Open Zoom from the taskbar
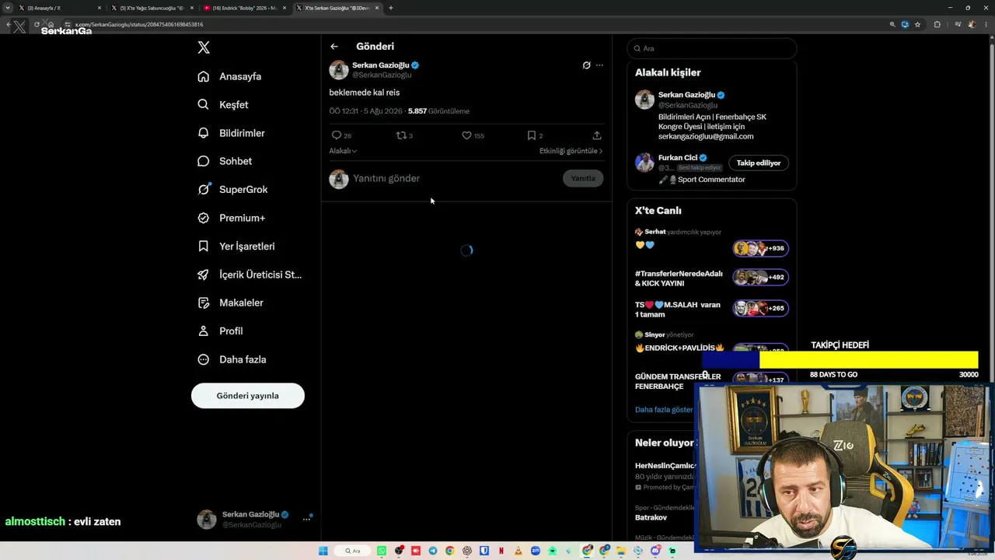This screenshot has height=560, width=995. (536, 551)
